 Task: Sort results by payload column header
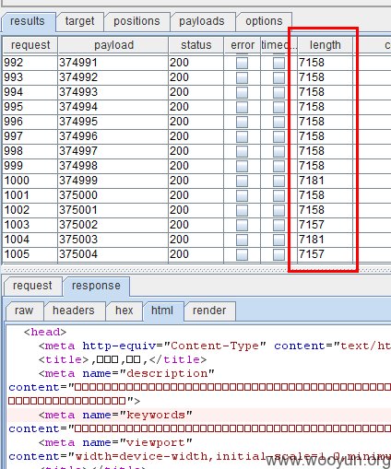tap(113, 45)
